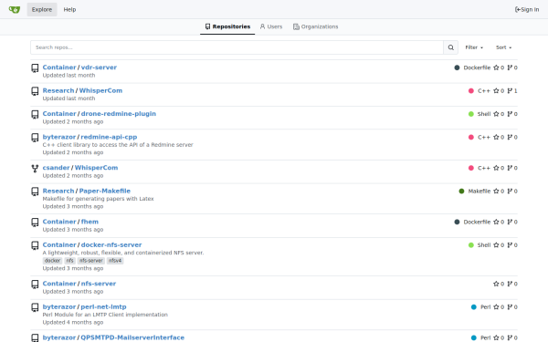
Task: Open the vdr-server repository link
Action: [99, 67]
